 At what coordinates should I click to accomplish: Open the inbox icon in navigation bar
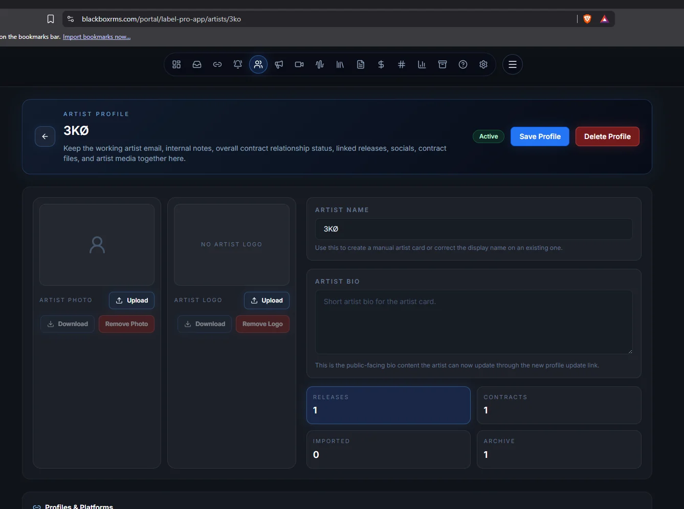(197, 64)
